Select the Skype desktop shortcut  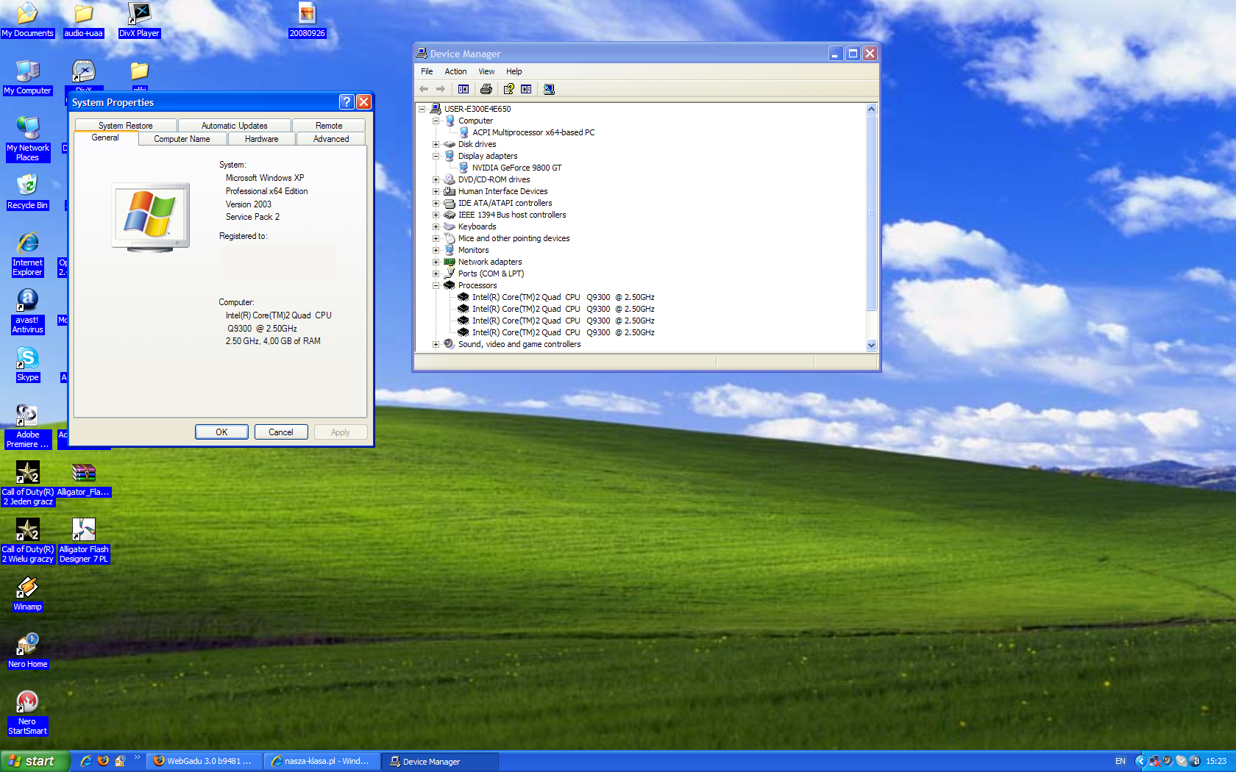[x=27, y=359]
